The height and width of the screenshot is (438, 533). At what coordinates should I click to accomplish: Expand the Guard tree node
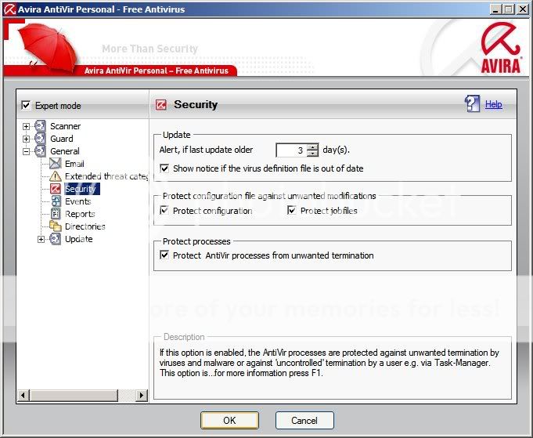[26, 139]
